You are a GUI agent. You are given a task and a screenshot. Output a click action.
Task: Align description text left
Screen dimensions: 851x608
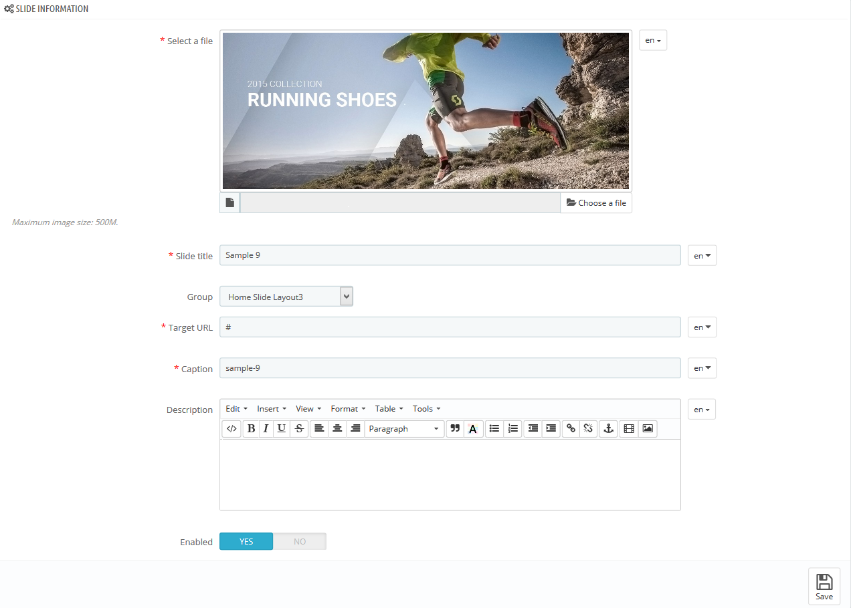pyautogui.click(x=320, y=429)
